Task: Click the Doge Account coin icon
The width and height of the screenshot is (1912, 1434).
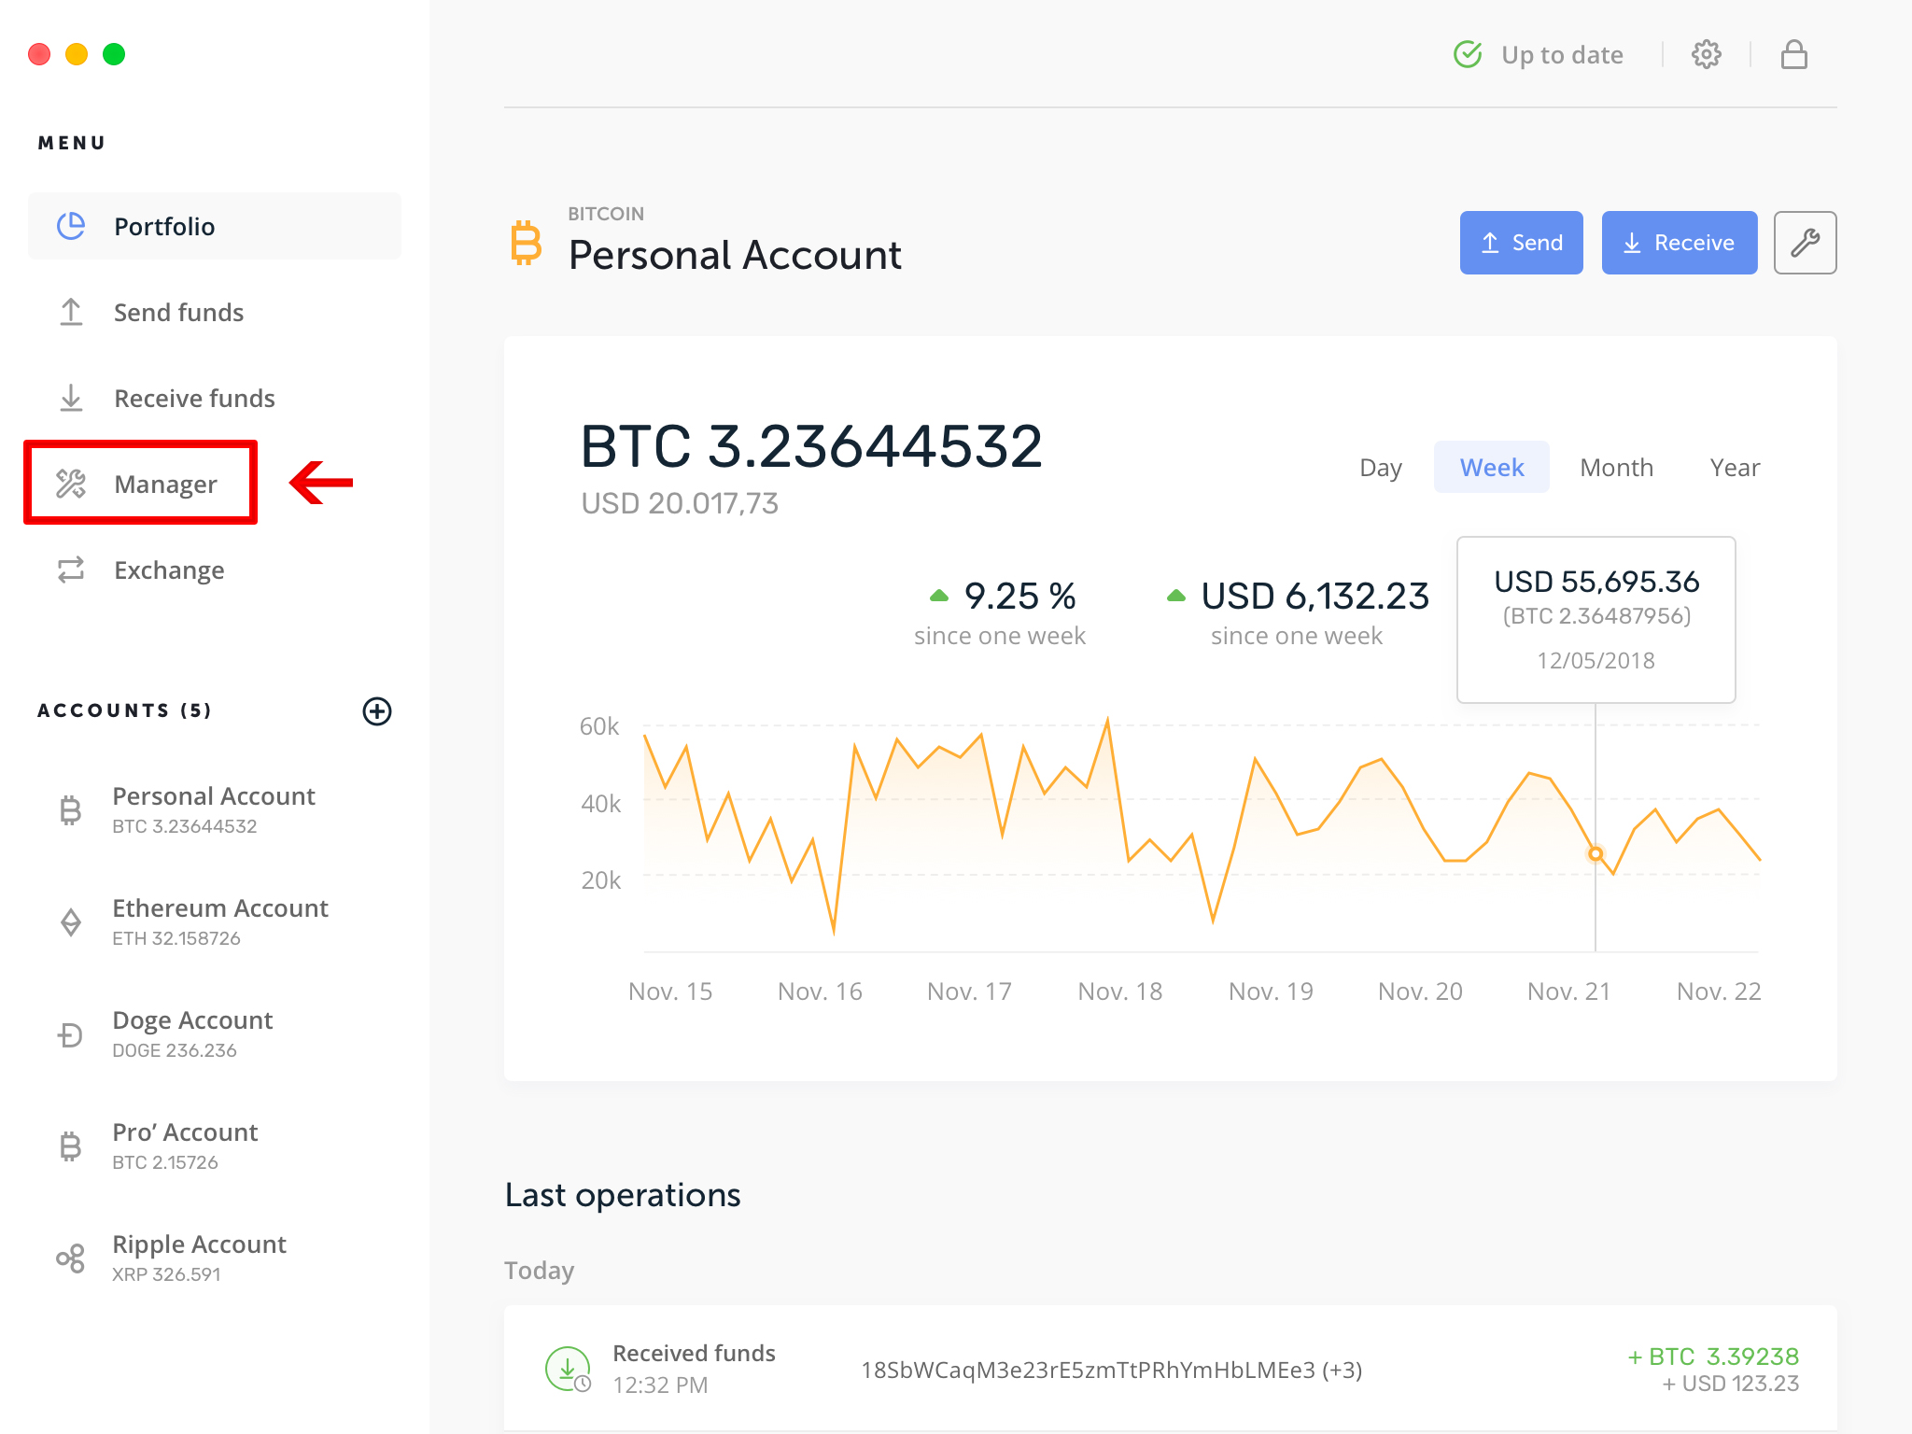Action: (x=71, y=1034)
